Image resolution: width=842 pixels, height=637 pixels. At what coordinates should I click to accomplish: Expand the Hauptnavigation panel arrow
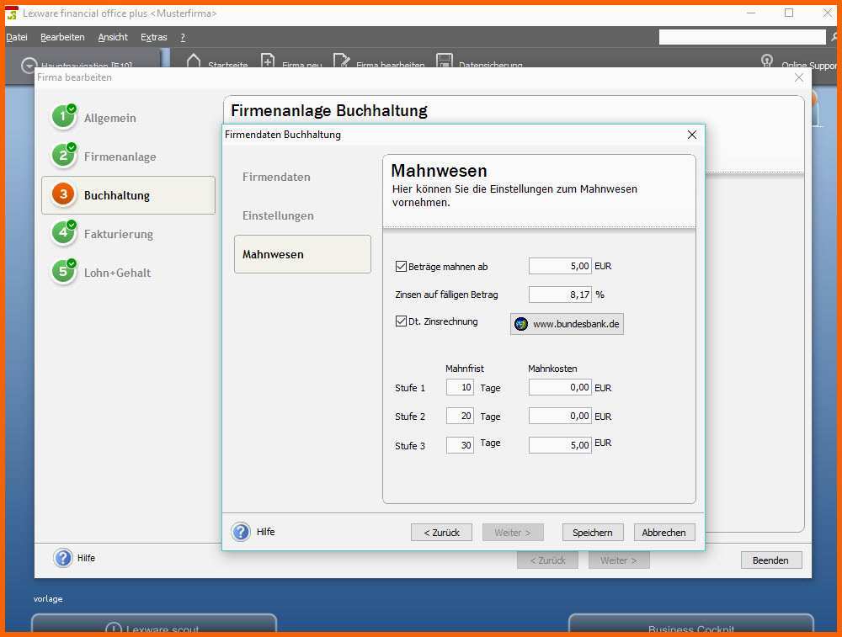[29, 65]
